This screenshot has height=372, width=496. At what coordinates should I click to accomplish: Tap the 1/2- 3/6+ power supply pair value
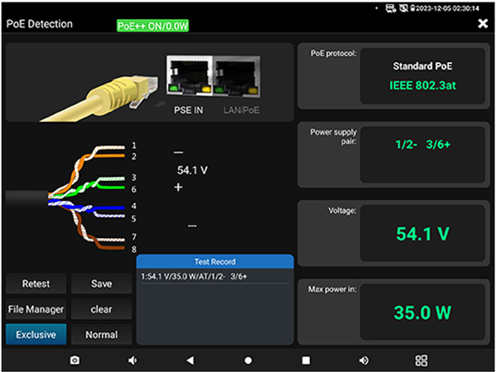422,145
